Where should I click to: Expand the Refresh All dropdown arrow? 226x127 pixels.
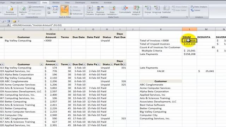point(24,14)
